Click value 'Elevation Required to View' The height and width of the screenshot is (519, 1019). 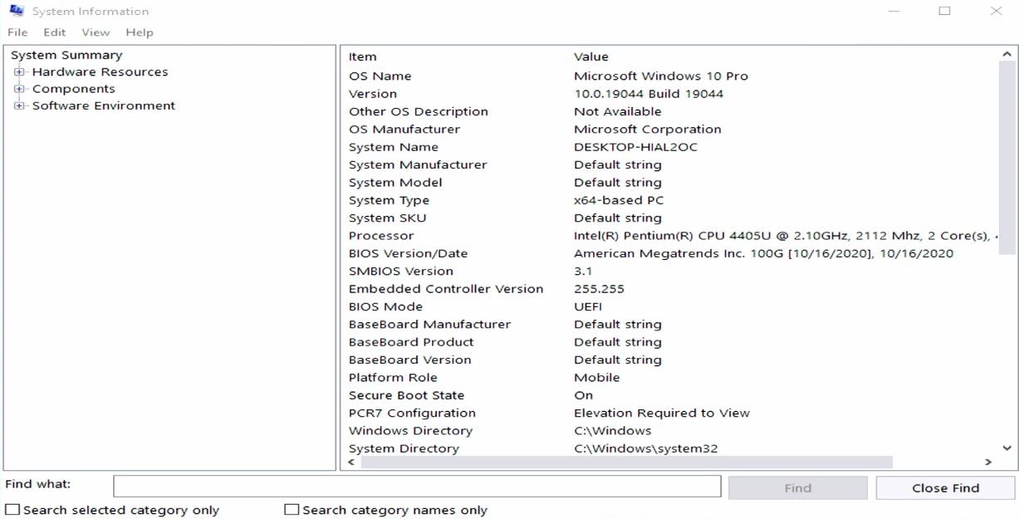click(662, 413)
